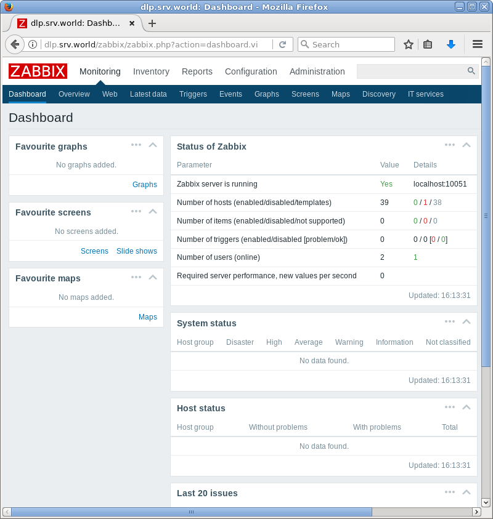This screenshot has height=519, width=493.
Task: Open System status widget options menu
Action: pyautogui.click(x=450, y=322)
